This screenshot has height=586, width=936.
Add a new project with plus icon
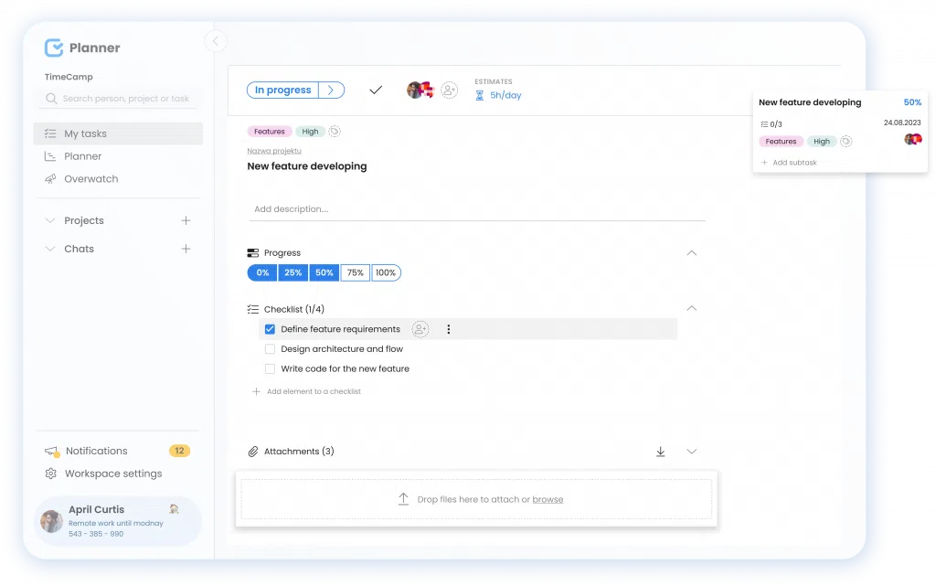point(186,221)
